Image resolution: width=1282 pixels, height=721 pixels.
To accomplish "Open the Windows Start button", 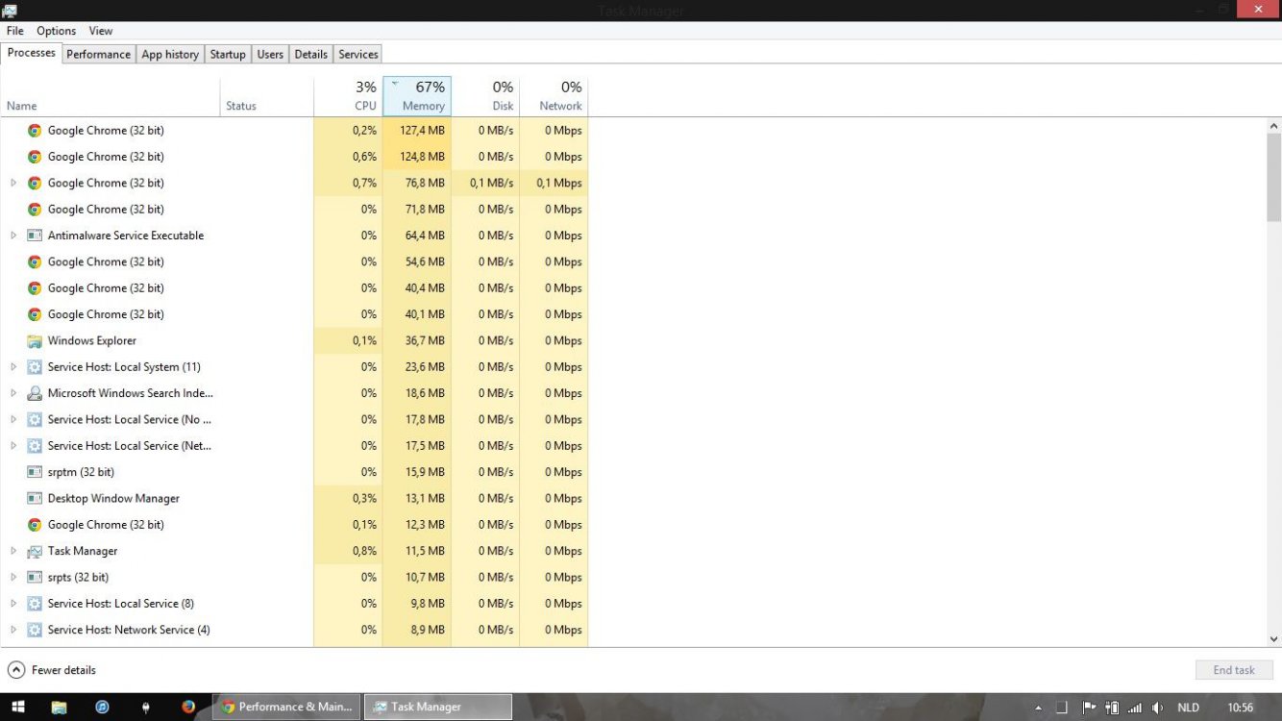I will click(17, 707).
